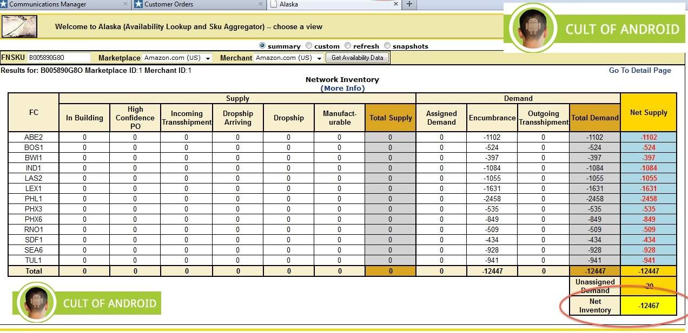This screenshot has height=333, width=688.
Task: Select the custom view radio button
Action: 309,46
